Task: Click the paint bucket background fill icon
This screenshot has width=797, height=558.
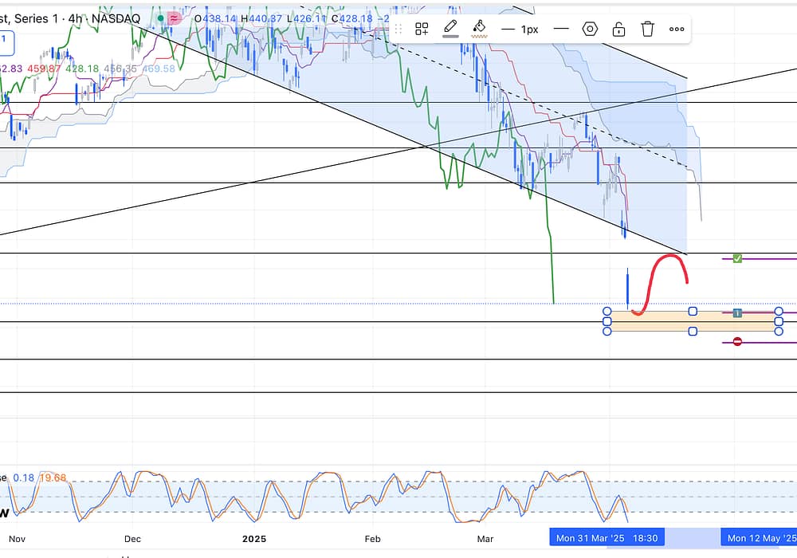Action: click(x=479, y=29)
